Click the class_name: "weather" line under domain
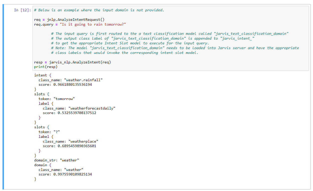The height and width of the screenshot is (191, 313). [61, 170]
